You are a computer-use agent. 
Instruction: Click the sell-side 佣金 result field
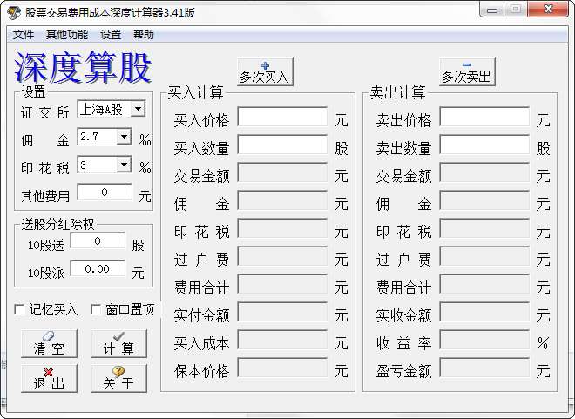[x=484, y=200]
